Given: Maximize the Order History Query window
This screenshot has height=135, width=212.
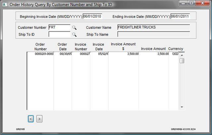Looking at the screenshot, I should pos(191,3).
